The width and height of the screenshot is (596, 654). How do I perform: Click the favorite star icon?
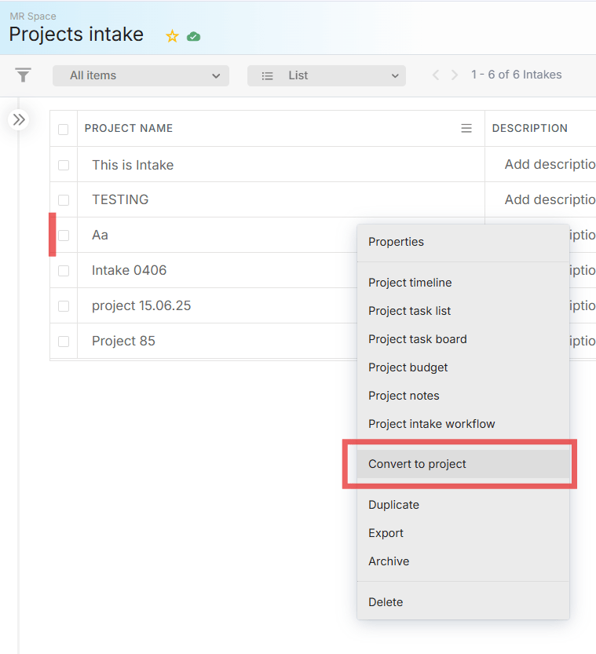(172, 36)
